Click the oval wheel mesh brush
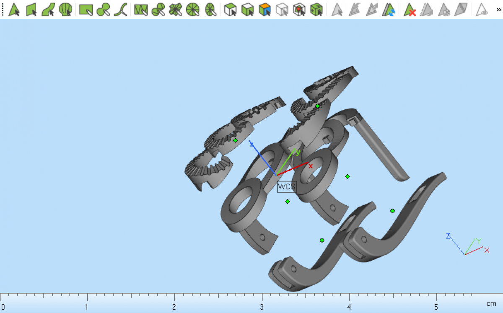Image resolution: width=503 pixels, height=313 pixels. click(210, 9)
